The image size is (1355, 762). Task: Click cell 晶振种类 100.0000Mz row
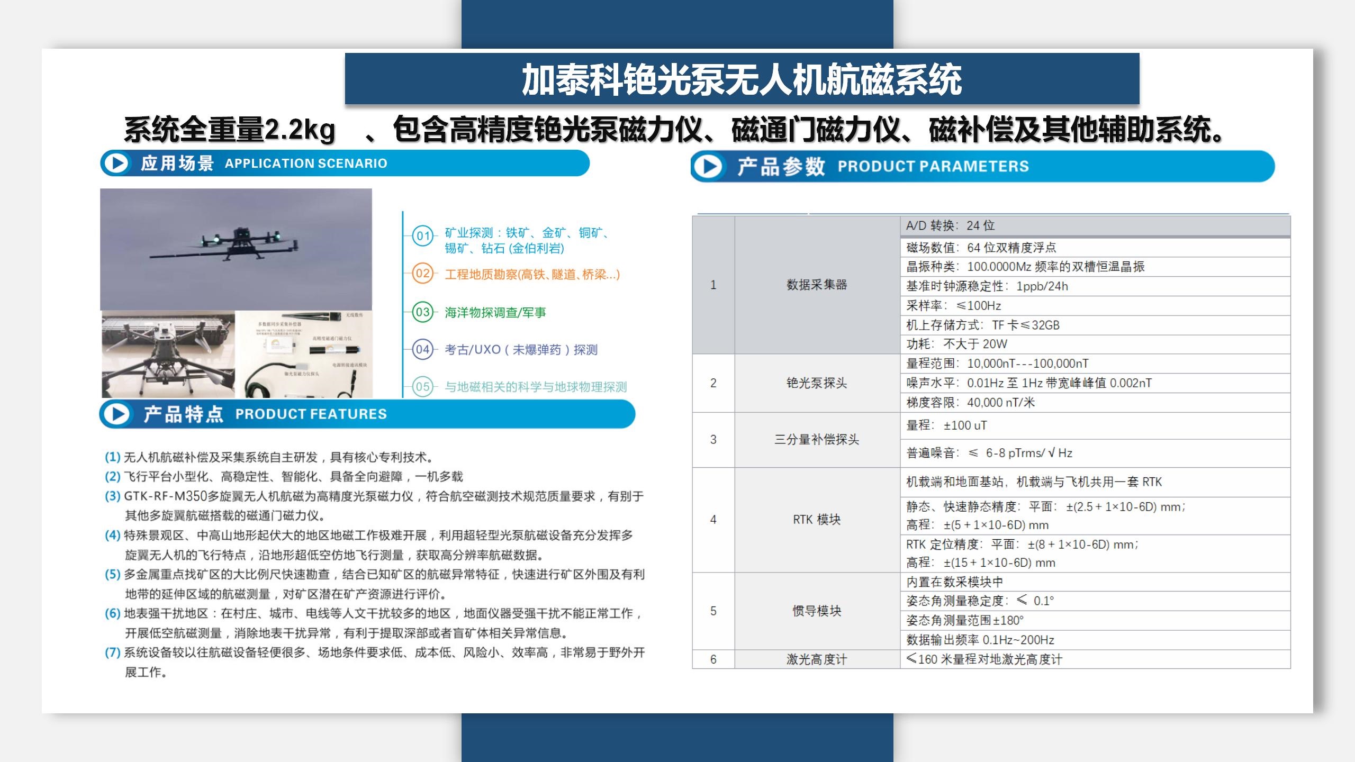[1095, 267]
